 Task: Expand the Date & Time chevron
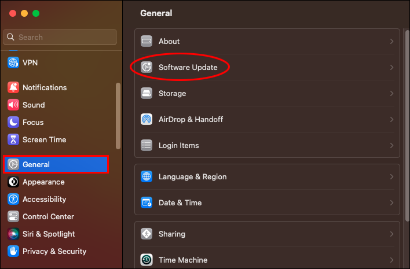tap(391, 203)
